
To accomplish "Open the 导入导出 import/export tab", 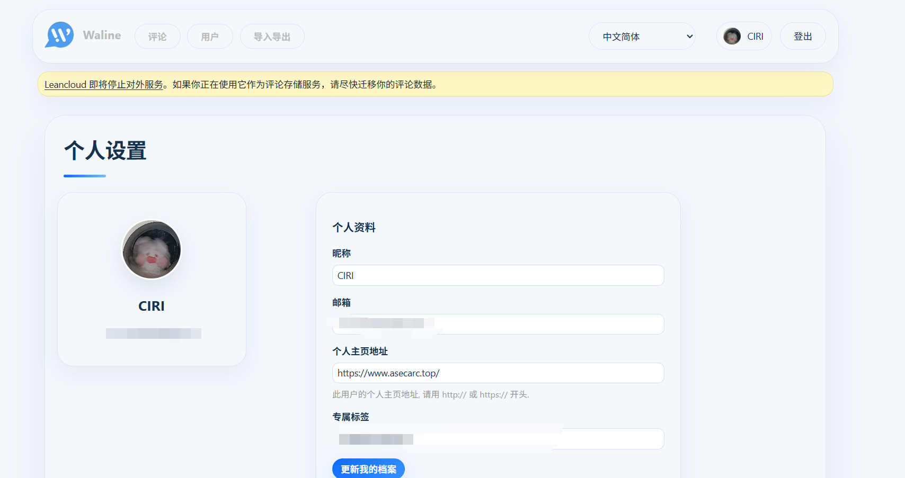I will pos(272,37).
